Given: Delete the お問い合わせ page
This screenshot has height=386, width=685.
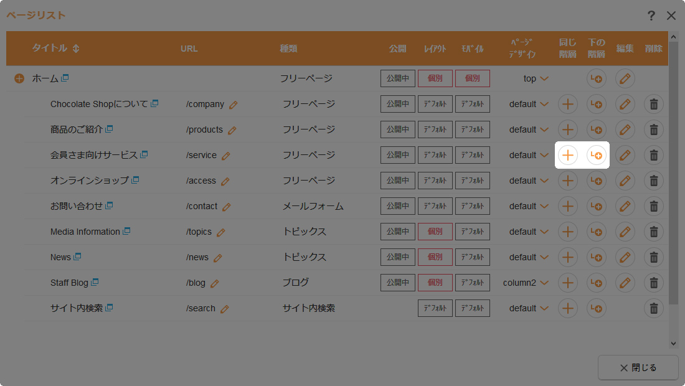Looking at the screenshot, I should 653,206.
